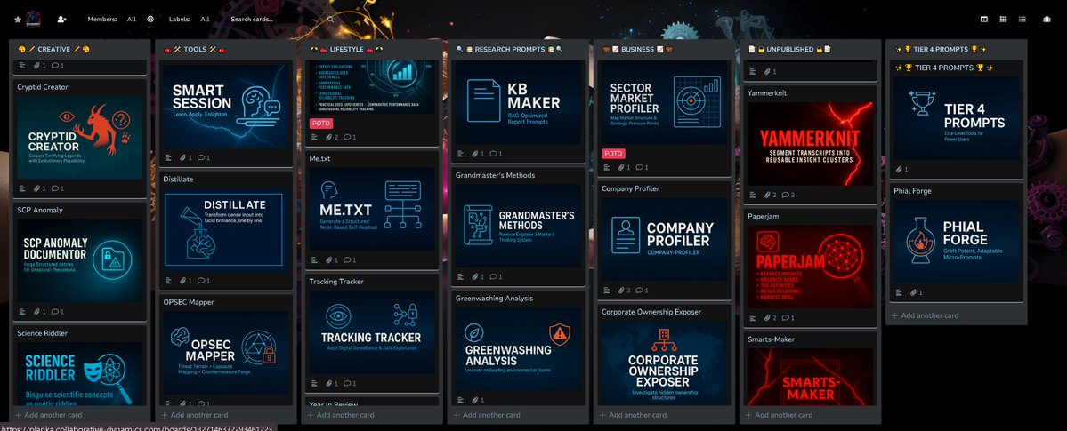Click the POTD label in LIFESTYLE list
This screenshot has width=1067, height=431.
coord(321,123)
